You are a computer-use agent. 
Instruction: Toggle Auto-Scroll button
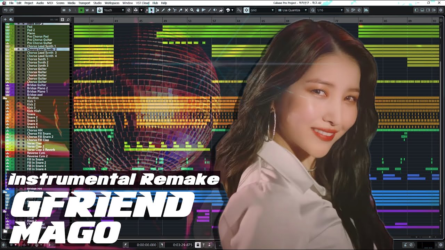click(x=136, y=10)
